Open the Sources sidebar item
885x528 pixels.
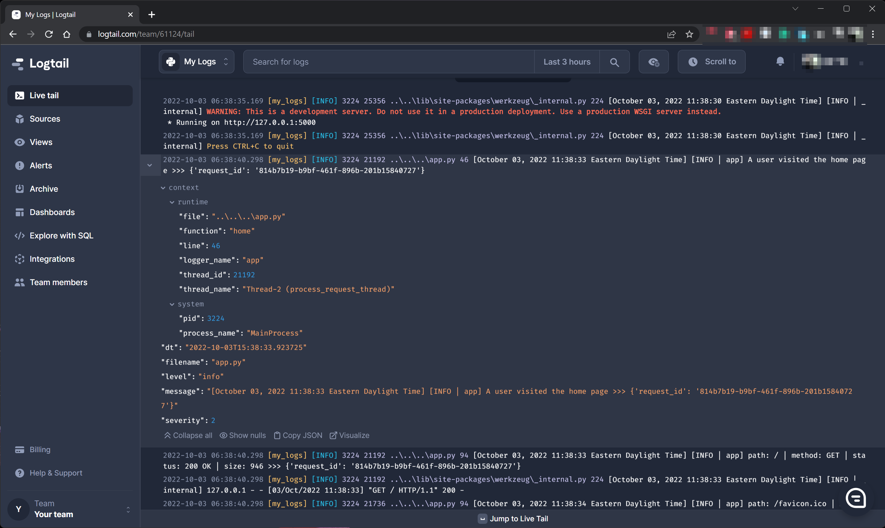(x=45, y=119)
